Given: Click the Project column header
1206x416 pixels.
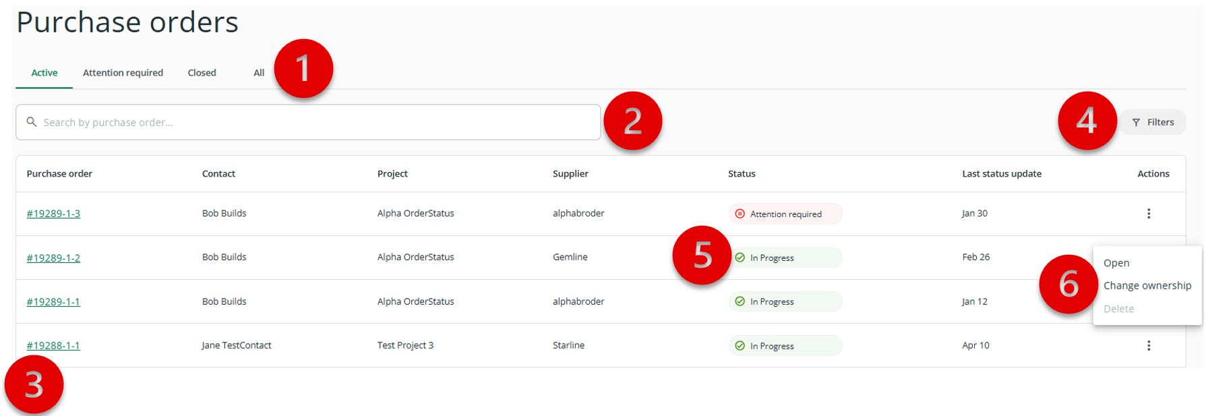Looking at the screenshot, I should (x=392, y=174).
